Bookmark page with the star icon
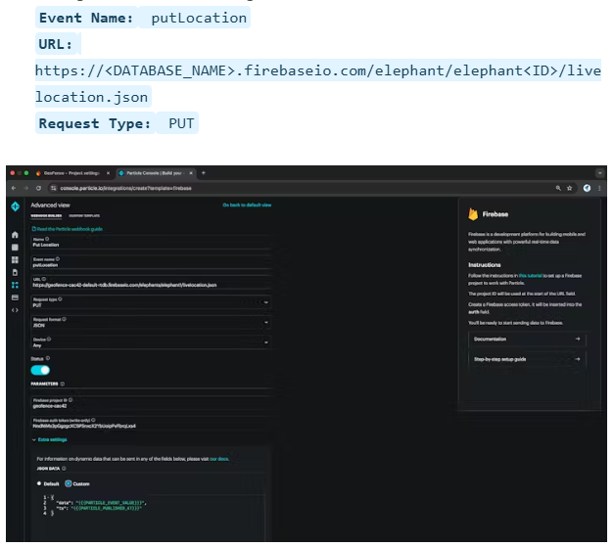Viewport: 614px width, 547px height. coord(570,187)
